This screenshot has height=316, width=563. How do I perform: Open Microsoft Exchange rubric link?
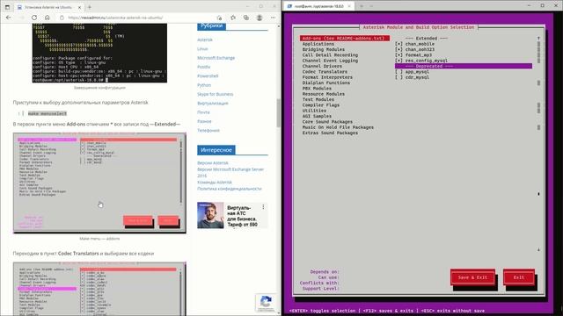coord(216,58)
